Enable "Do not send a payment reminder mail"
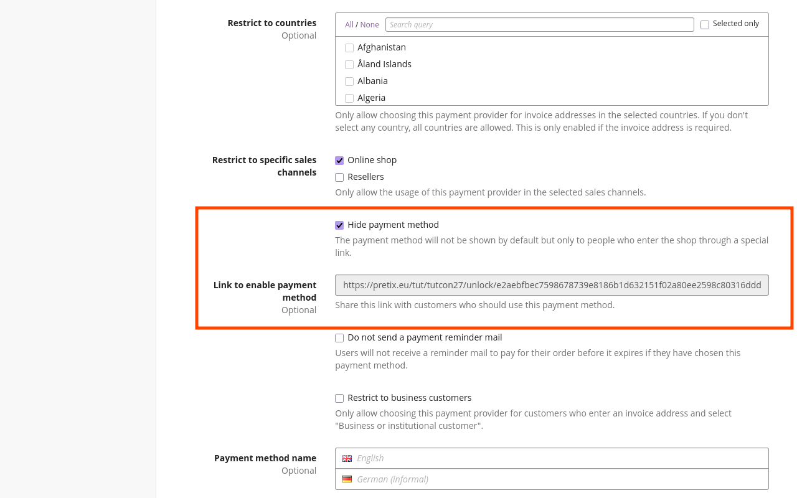The width and height of the screenshot is (797, 498). click(x=339, y=337)
